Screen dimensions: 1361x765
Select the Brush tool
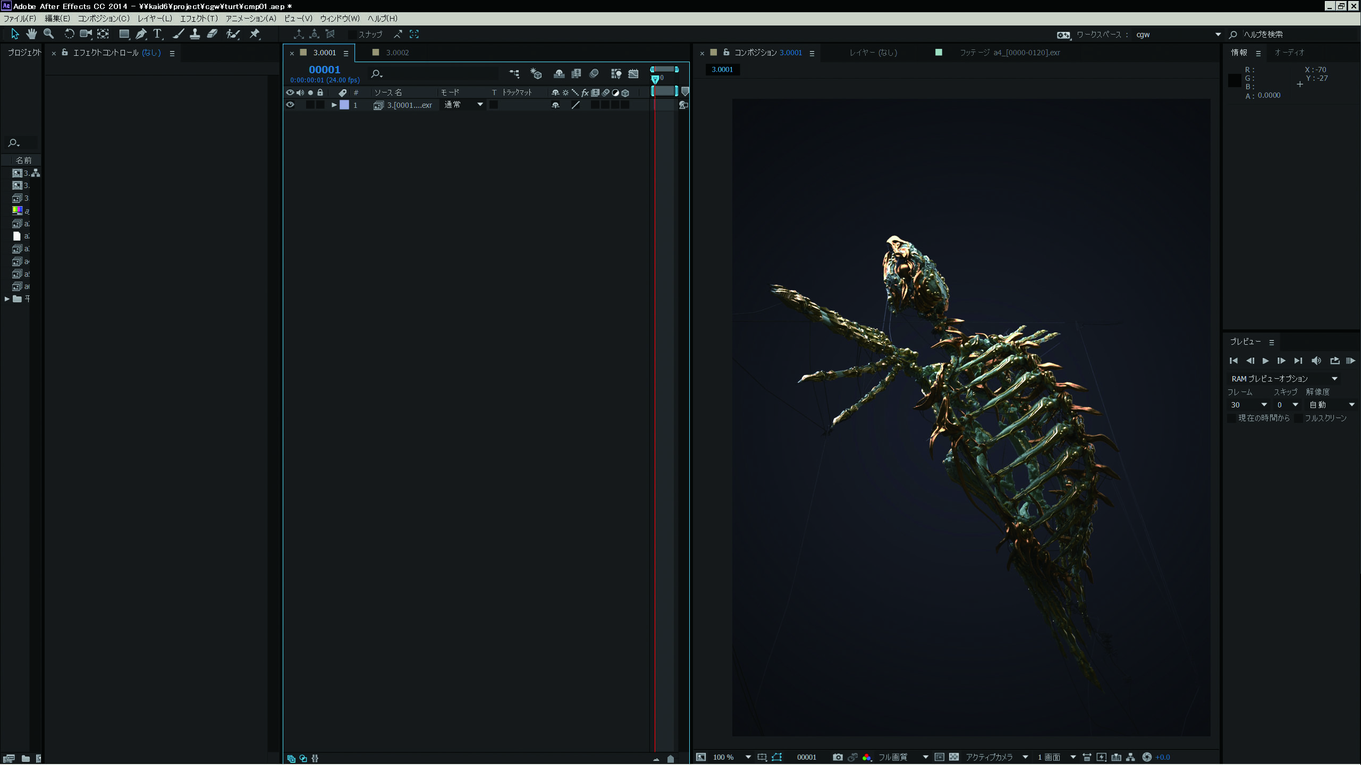(x=179, y=34)
